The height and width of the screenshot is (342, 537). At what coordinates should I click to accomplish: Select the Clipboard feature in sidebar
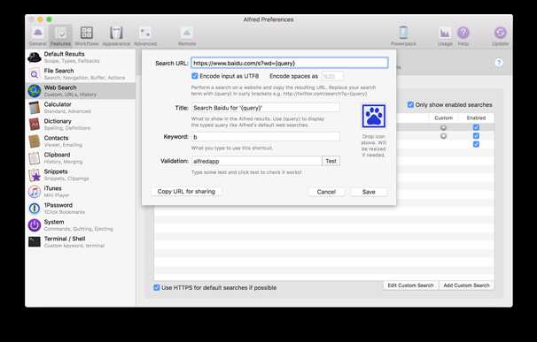tap(81, 158)
